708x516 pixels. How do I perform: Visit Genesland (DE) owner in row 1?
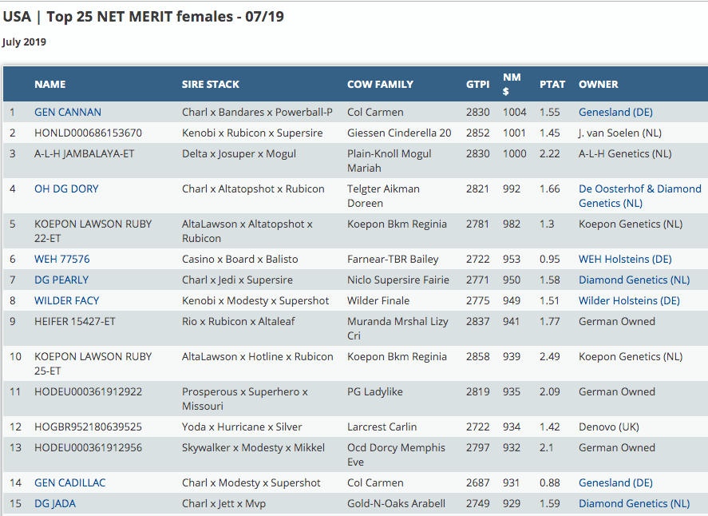point(615,113)
